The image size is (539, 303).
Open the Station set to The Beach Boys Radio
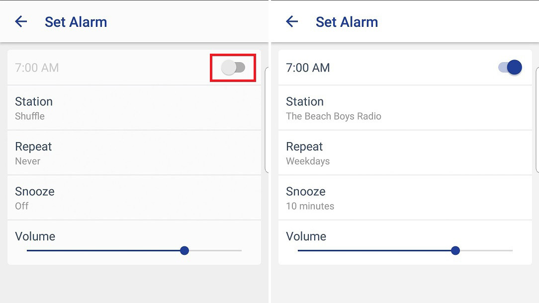[405, 108]
